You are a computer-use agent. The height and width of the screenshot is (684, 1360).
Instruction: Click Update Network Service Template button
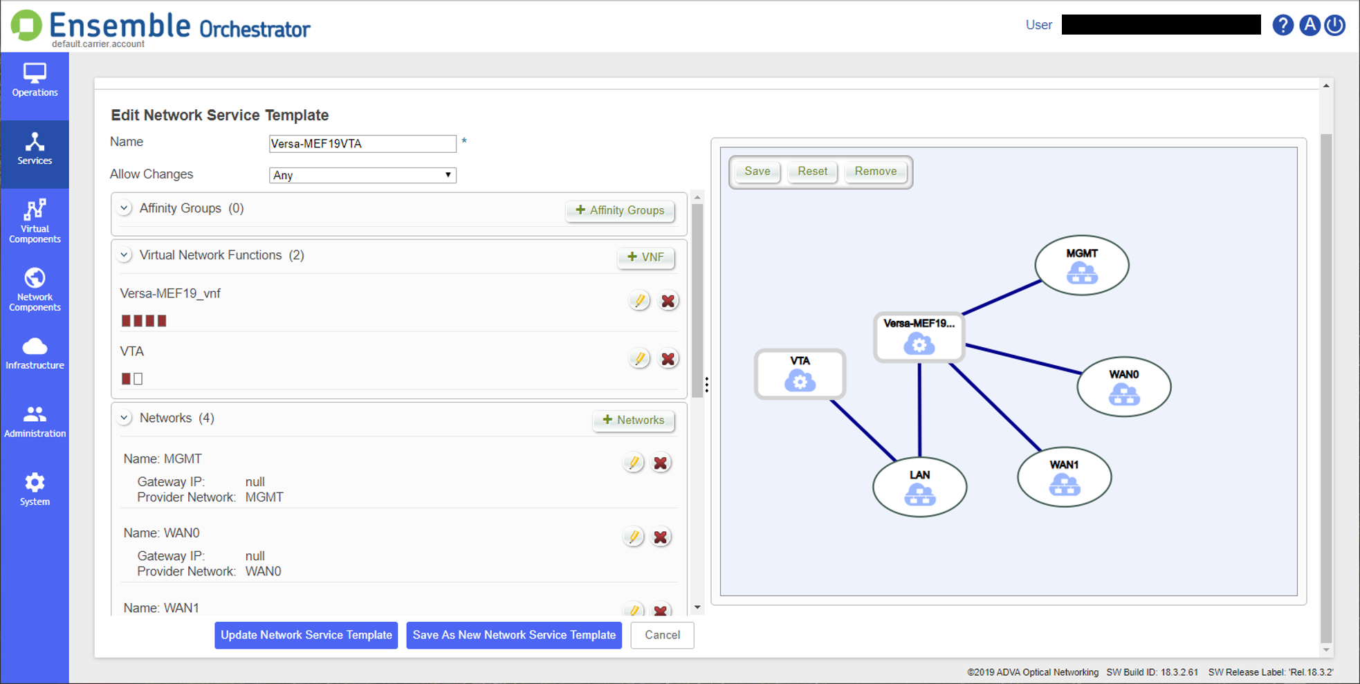(x=306, y=635)
